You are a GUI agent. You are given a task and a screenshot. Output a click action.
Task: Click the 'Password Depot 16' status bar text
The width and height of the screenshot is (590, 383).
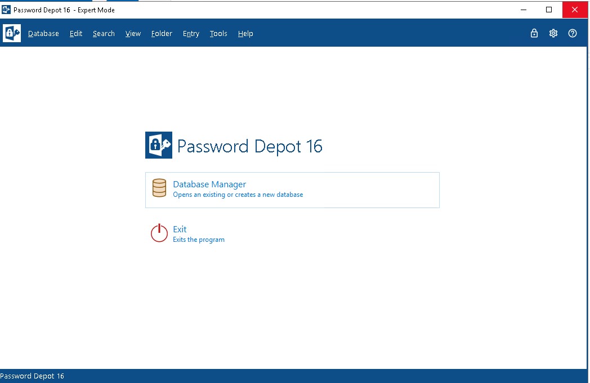click(x=32, y=376)
